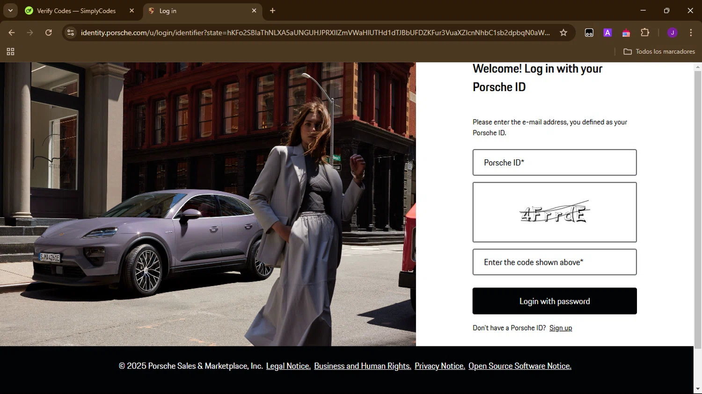The image size is (702, 394).
Task: Open a new tab with plus button
Action: [x=272, y=11]
